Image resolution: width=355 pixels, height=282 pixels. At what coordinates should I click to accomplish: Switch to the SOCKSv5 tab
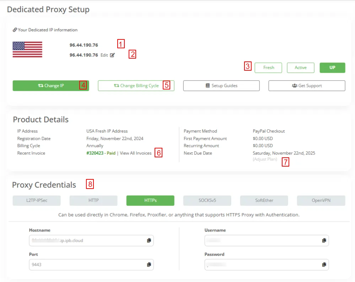pyautogui.click(x=207, y=201)
